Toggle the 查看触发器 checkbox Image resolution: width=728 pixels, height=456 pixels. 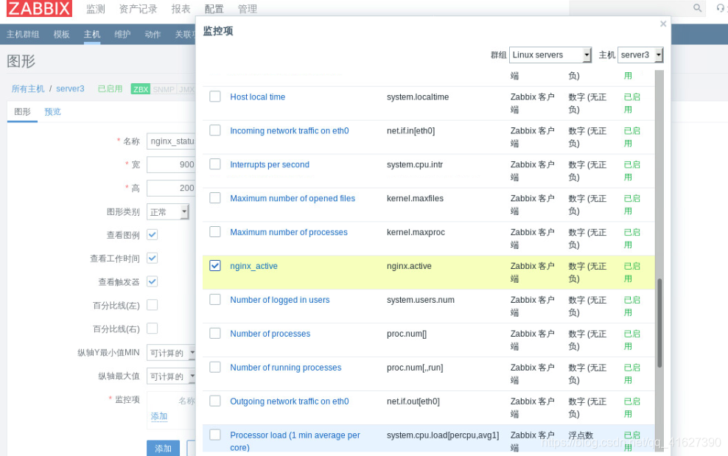tap(153, 281)
